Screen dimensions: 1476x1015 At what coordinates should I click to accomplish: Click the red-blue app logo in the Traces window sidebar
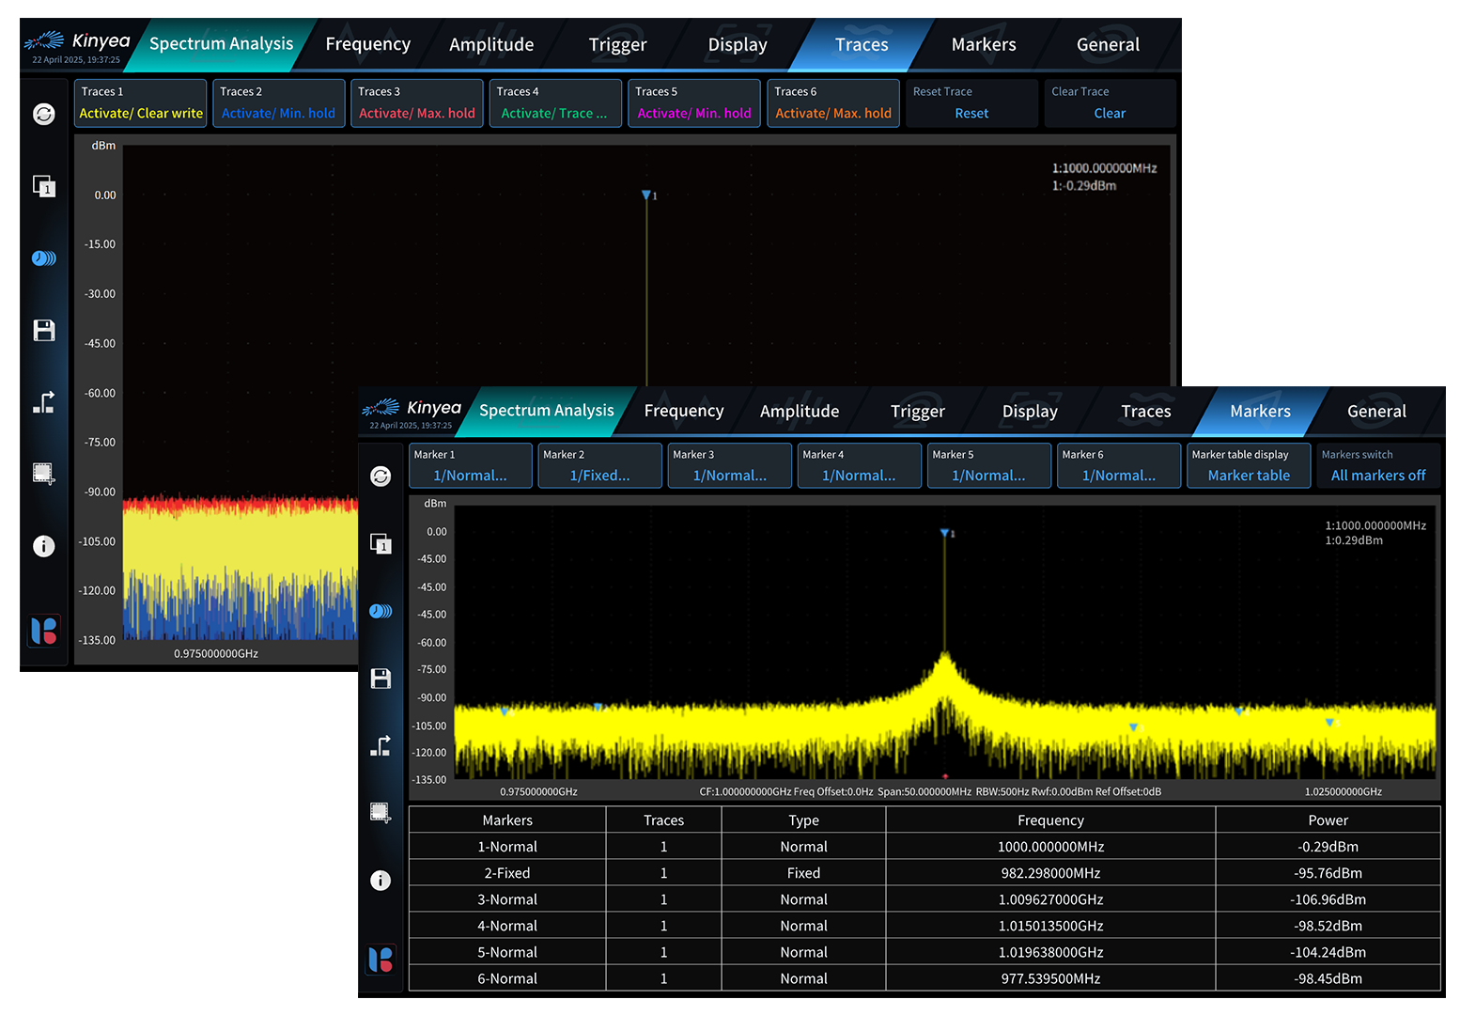44,631
